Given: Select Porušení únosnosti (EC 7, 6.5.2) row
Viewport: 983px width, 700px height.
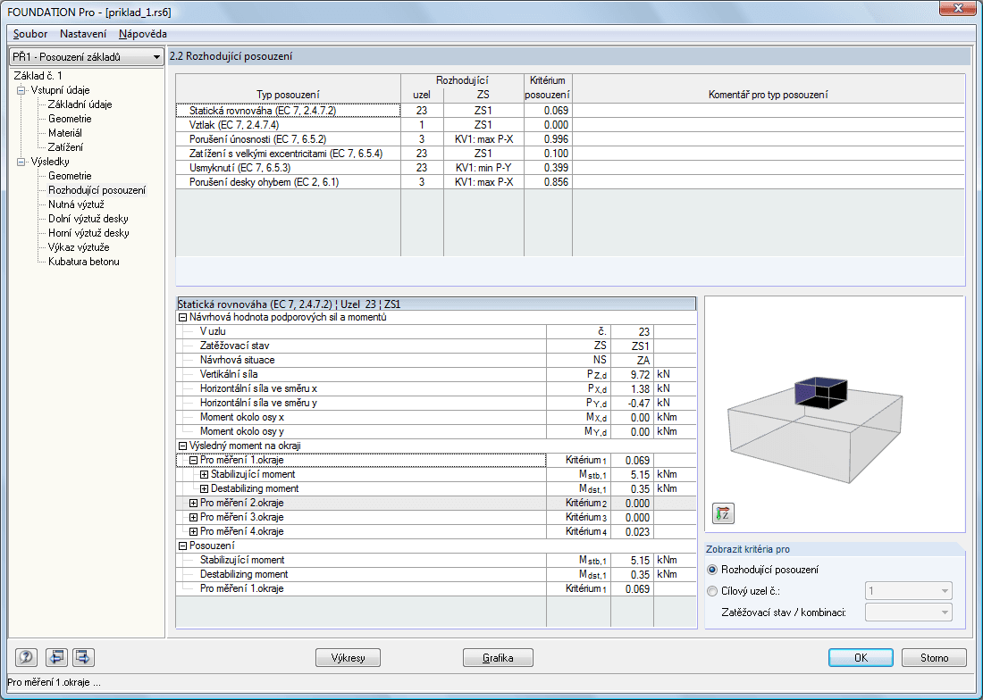Looking at the screenshot, I should click(x=570, y=139).
